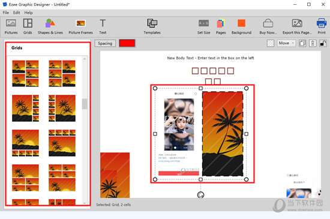Open the Pictures tool
The width and height of the screenshot is (330, 219).
[11, 26]
